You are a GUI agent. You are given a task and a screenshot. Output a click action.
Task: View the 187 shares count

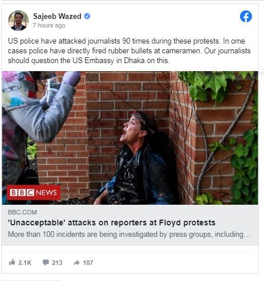click(x=88, y=263)
